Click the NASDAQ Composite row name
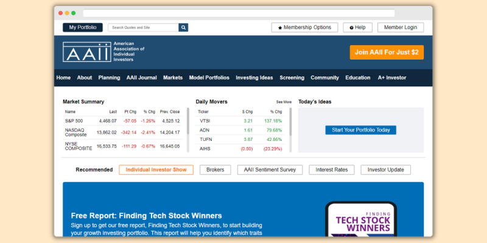 click(x=75, y=132)
